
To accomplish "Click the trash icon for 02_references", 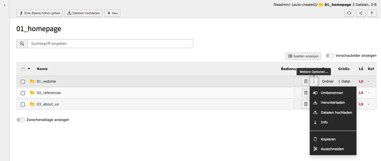I will click(x=306, y=93).
